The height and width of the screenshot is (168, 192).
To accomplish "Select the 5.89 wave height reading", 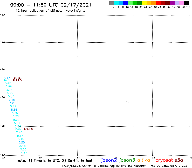I will 13,106.
